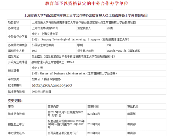Select the 外国硕士学位教育 cell
The height and width of the screenshot is (136, 173).
(x=53, y=45)
